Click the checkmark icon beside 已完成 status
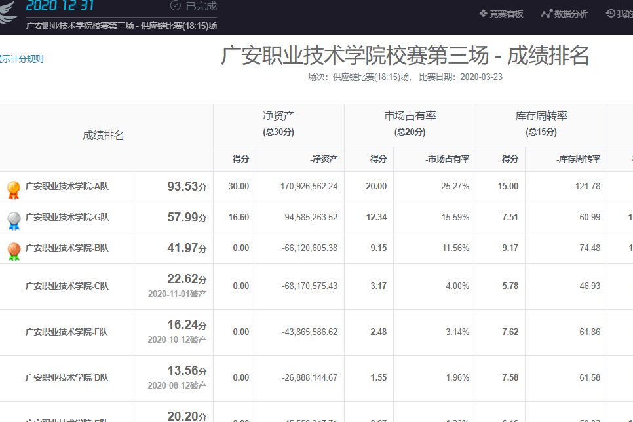 pos(175,6)
